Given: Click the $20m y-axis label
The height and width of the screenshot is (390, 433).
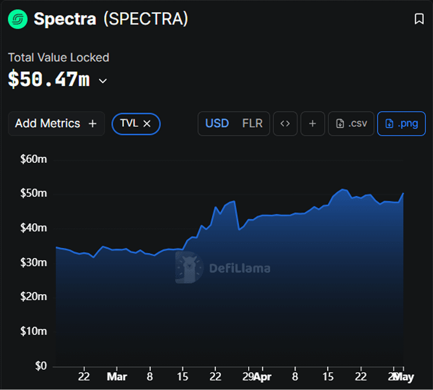Looking at the screenshot, I should (x=34, y=296).
